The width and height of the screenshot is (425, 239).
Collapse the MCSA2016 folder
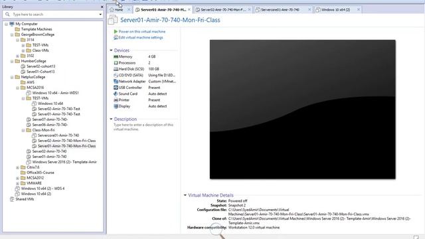coord(18,88)
